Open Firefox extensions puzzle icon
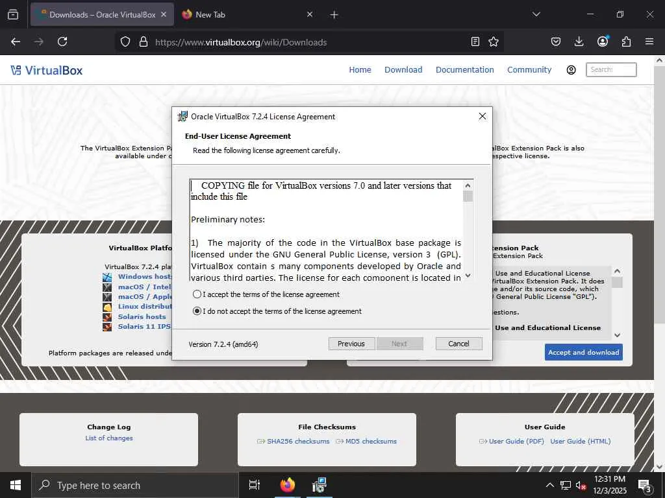665x498 pixels. pyautogui.click(x=626, y=42)
